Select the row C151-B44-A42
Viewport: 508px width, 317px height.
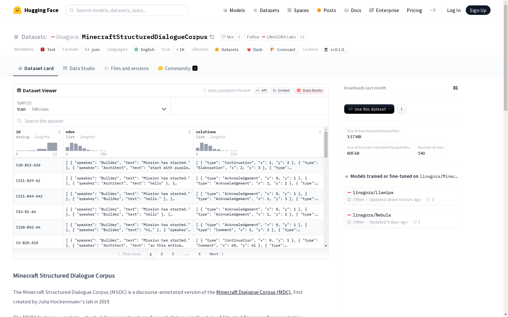click(168, 196)
